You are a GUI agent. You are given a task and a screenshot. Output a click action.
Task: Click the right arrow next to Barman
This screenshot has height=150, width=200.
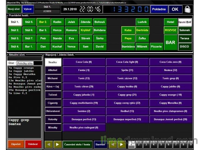(x=122, y=144)
